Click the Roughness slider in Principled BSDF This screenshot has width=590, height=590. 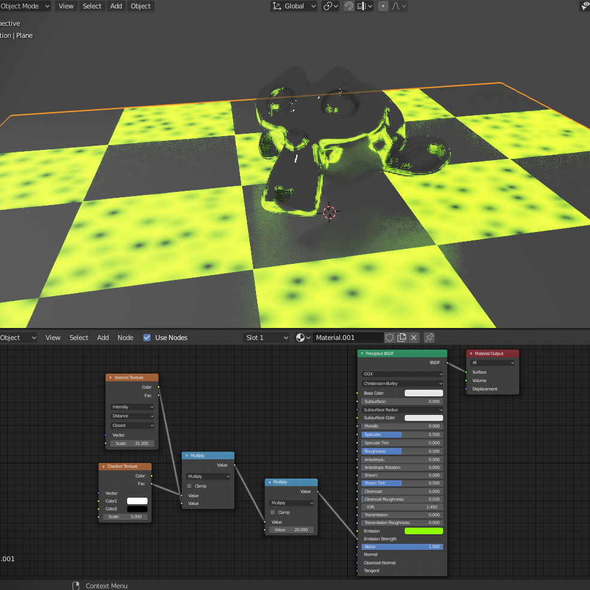[402, 451]
